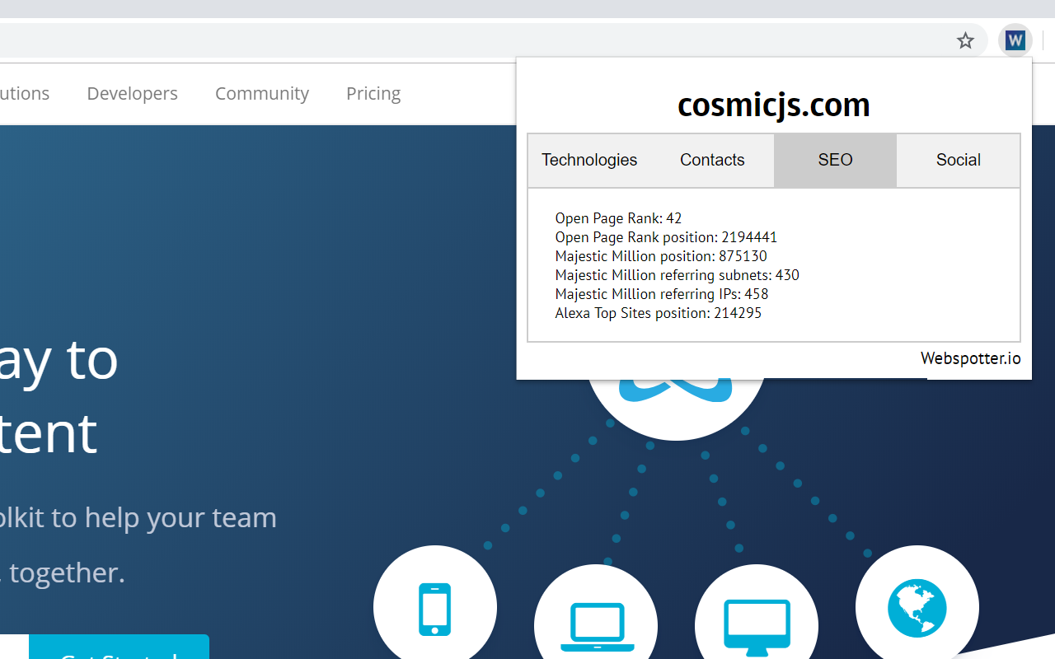Select the SEO tab
1055x659 pixels.
(835, 161)
